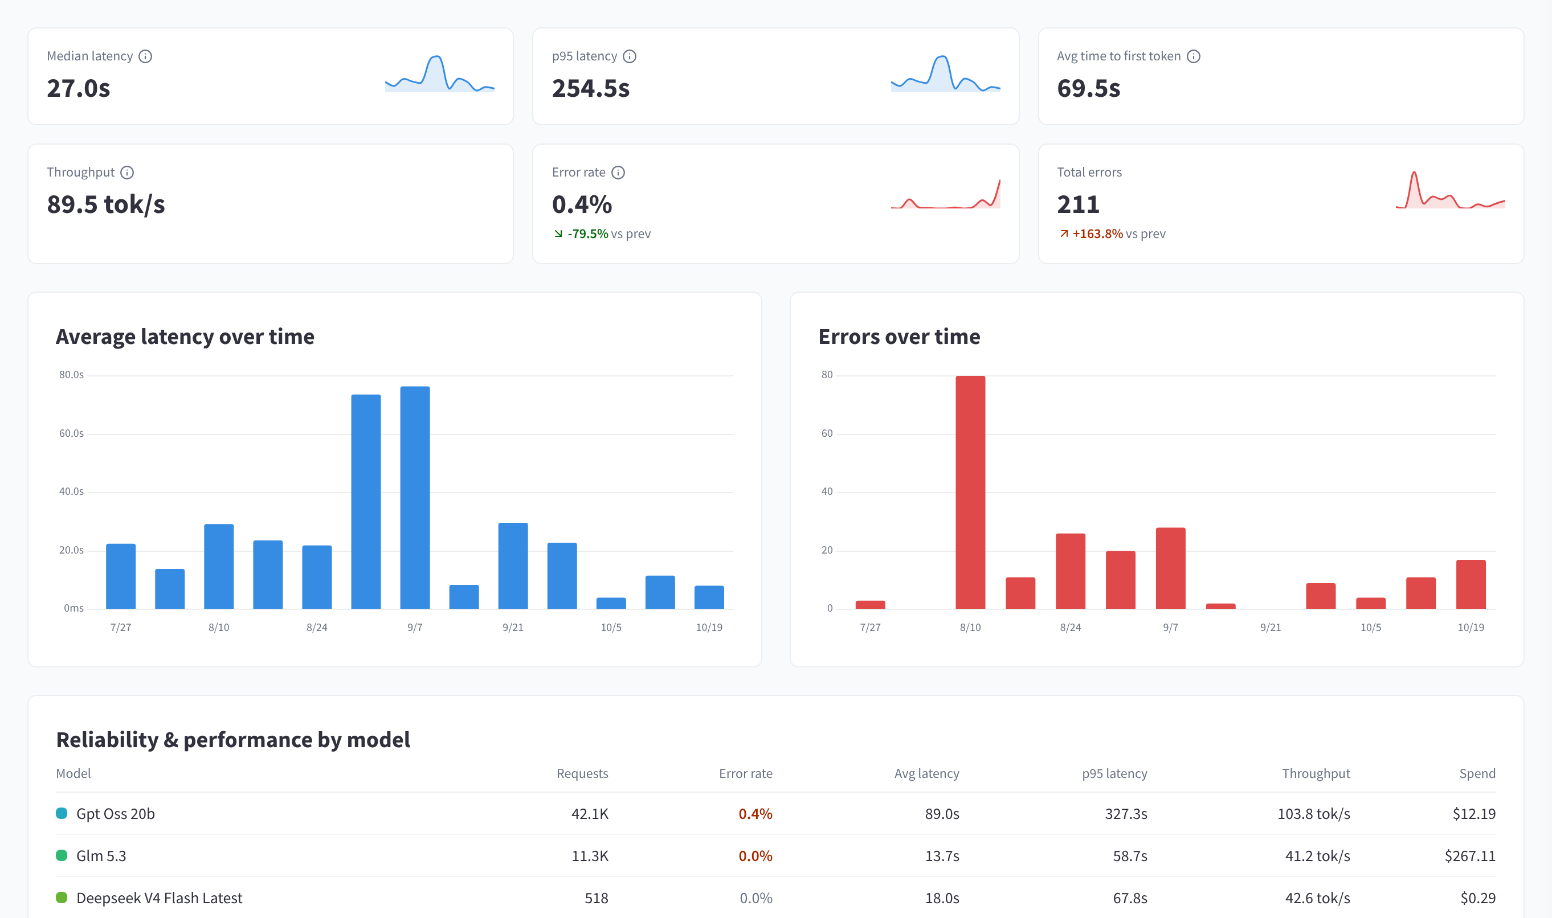This screenshot has width=1552, height=918.
Task: Click the 103.8 tok/s throughput cell
Action: 1314,813
